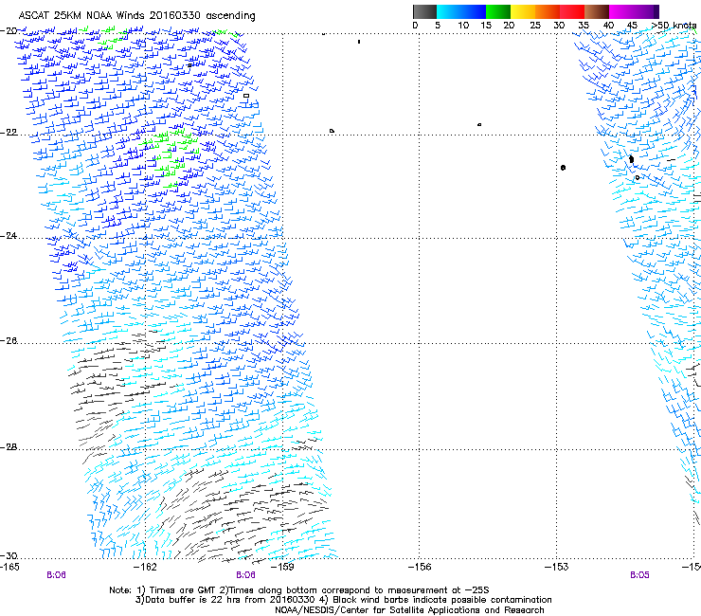Select the red 30–35 knots legend segment
The image size is (701, 616).
click(572, 11)
